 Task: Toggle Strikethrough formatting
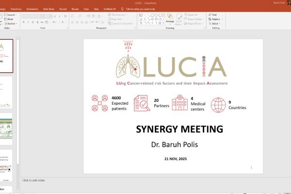[42, 22]
